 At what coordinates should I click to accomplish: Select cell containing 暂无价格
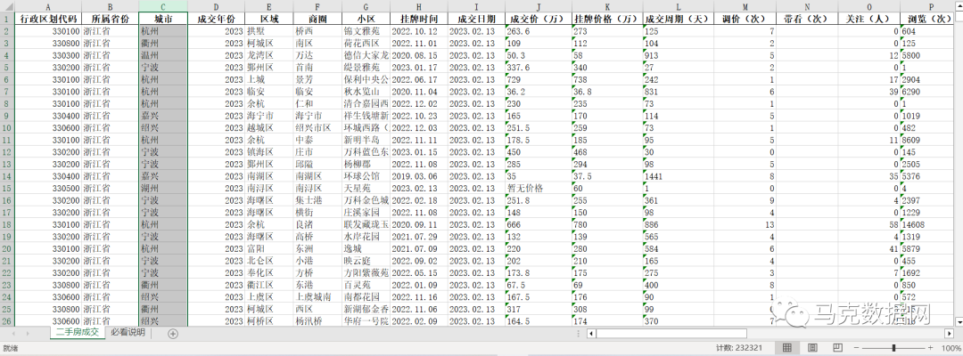click(539, 188)
